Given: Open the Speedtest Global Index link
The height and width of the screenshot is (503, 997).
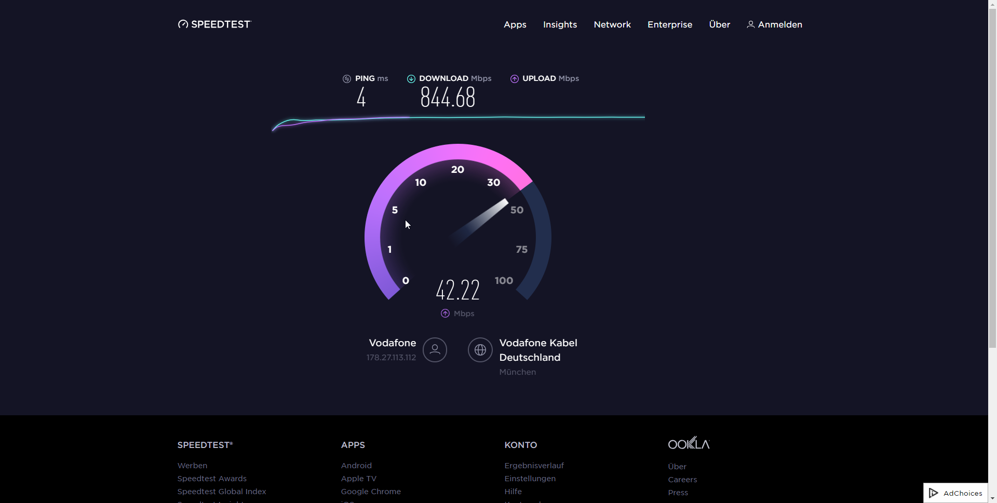Looking at the screenshot, I should (x=222, y=492).
